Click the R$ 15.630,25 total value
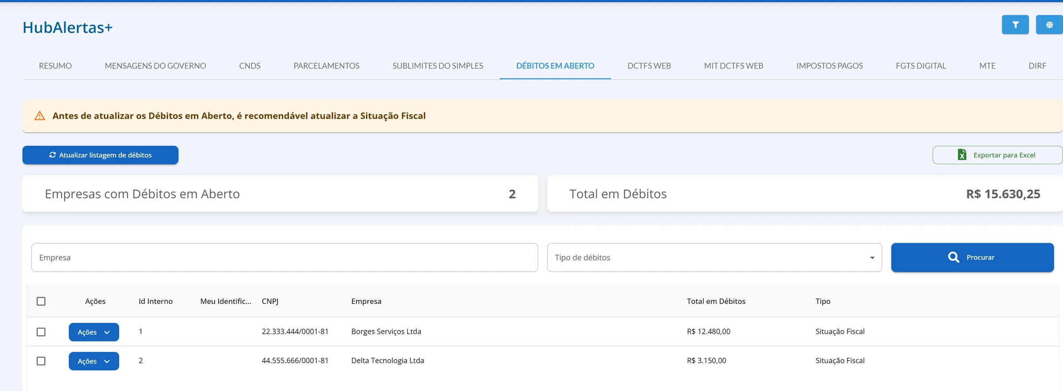Image resolution: width=1063 pixels, height=391 pixels. click(1003, 194)
